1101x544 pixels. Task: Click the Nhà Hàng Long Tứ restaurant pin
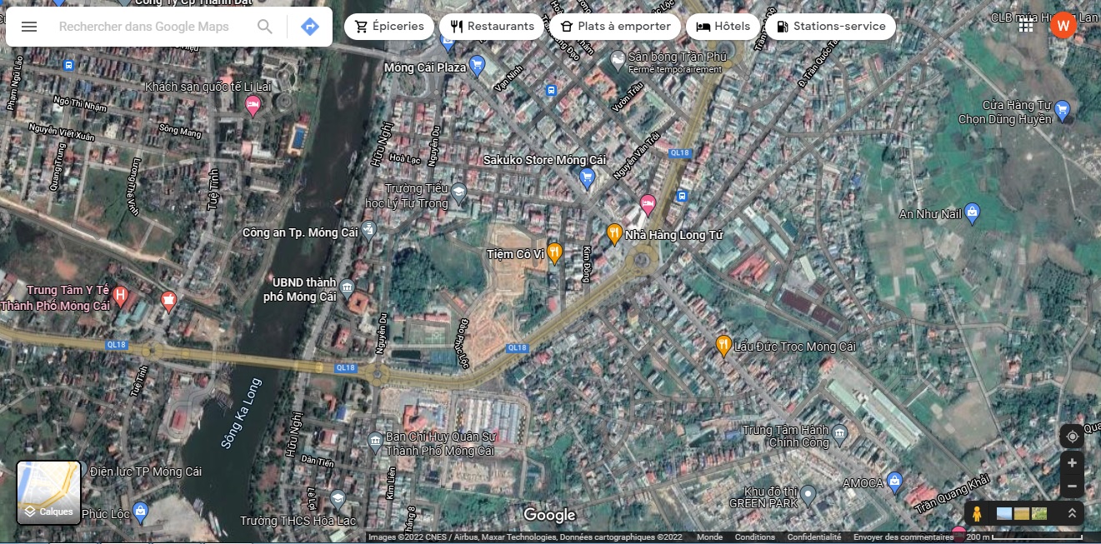click(614, 234)
